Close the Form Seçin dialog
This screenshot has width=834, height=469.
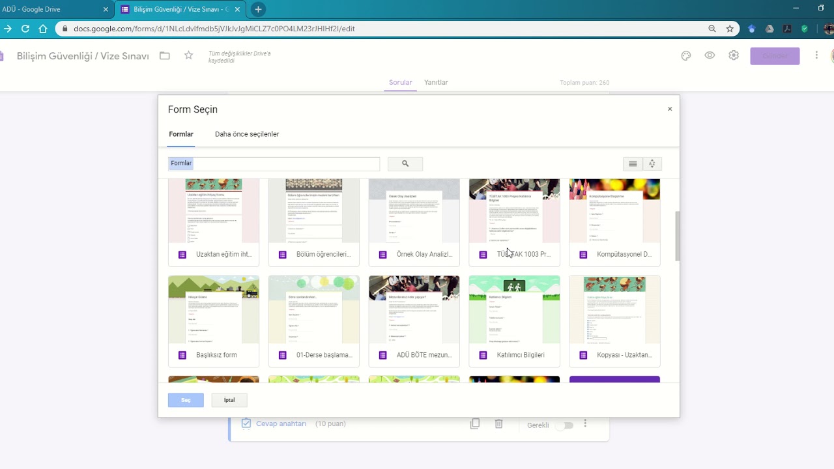pyautogui.click(x=670, y=109)
